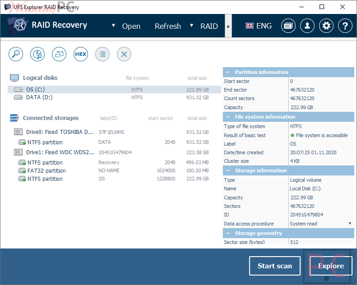
Task: Click 'File system is accessible' status
Action: click(322, 135)
